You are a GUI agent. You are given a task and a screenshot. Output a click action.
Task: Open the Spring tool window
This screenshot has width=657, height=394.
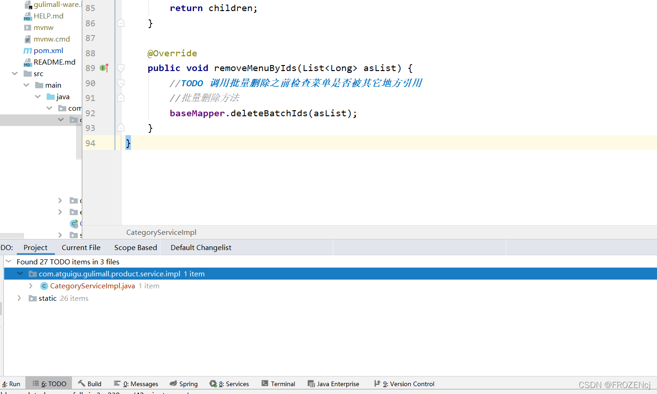coord(183,384)
